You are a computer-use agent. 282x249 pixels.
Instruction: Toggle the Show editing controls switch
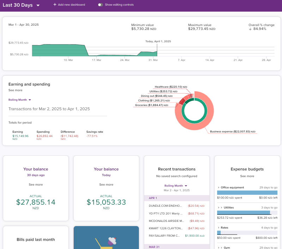pyautogui.click(x=100, y=5)
